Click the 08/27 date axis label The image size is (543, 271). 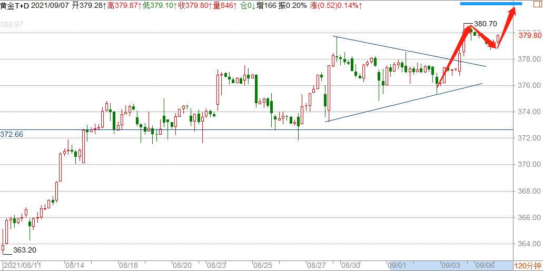[x=316, y=266]
